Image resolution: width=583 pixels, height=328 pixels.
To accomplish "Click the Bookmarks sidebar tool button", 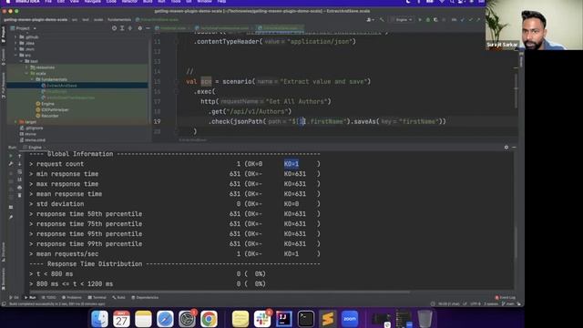I will [4, 279].
